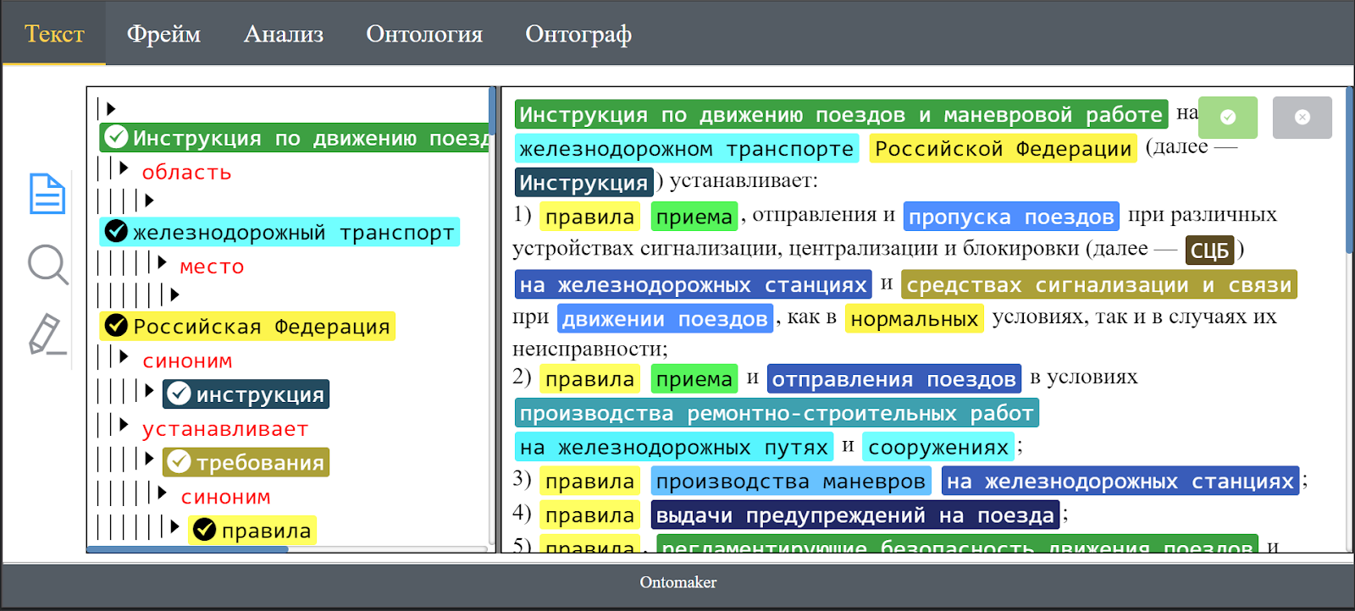Image resolution: width=1355 pixels, height=611 pixels.
Task: Click the Ontomaker footer label
Action: click(x=677, y=582)
